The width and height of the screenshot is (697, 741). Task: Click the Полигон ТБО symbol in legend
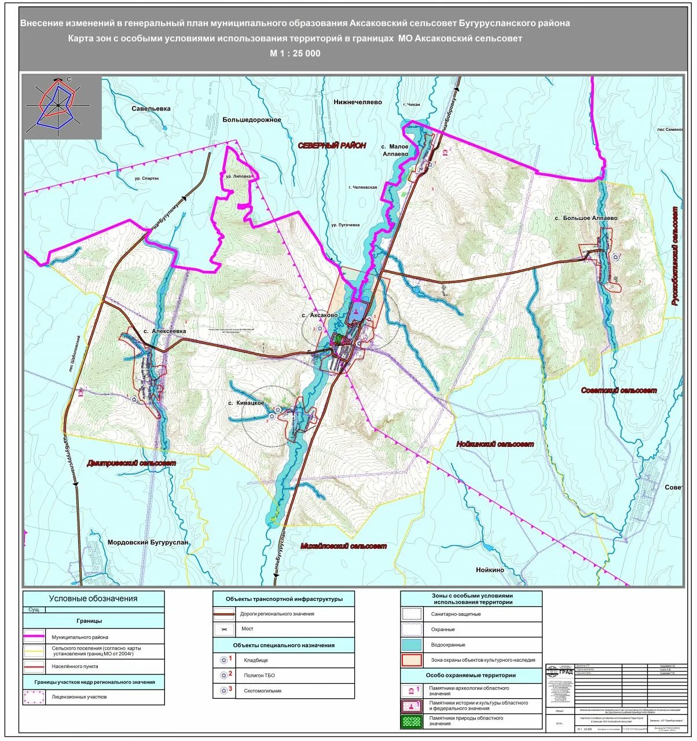click(x=225, y=675)
